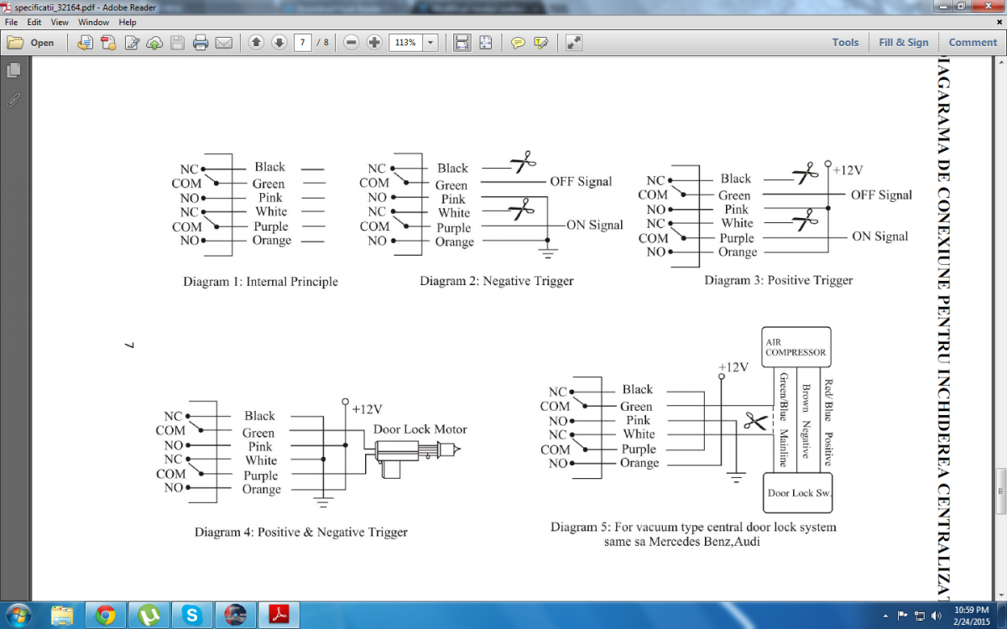
Task: Select the Highlight Text tool
Action: [x=541, y=43]
